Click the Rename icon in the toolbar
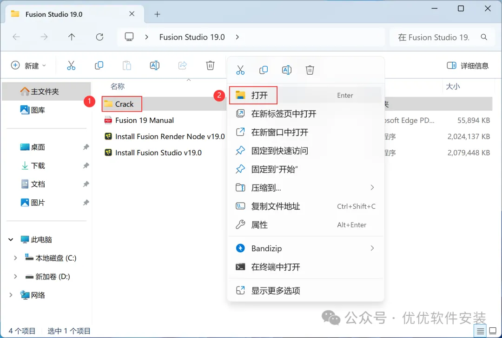This screenshot has height=338, width=502. coord(155,65)
